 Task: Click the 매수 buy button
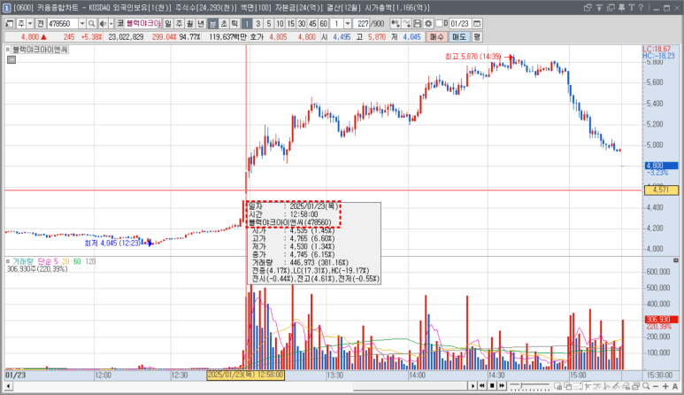[x=436, y=37]
